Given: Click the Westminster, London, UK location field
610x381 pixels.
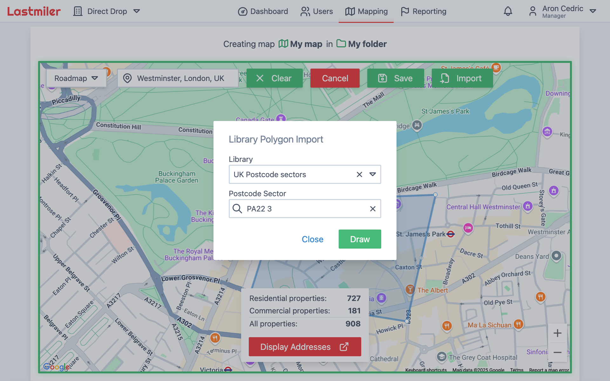Looking at the screenshot, I should (x=178, y=78).
